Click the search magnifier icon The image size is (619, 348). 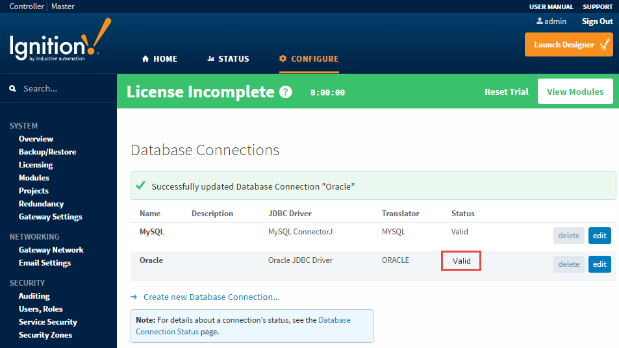tap(12, 88)
